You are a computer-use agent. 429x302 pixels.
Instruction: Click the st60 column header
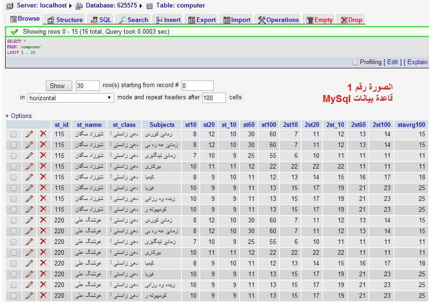pos(248,125)
